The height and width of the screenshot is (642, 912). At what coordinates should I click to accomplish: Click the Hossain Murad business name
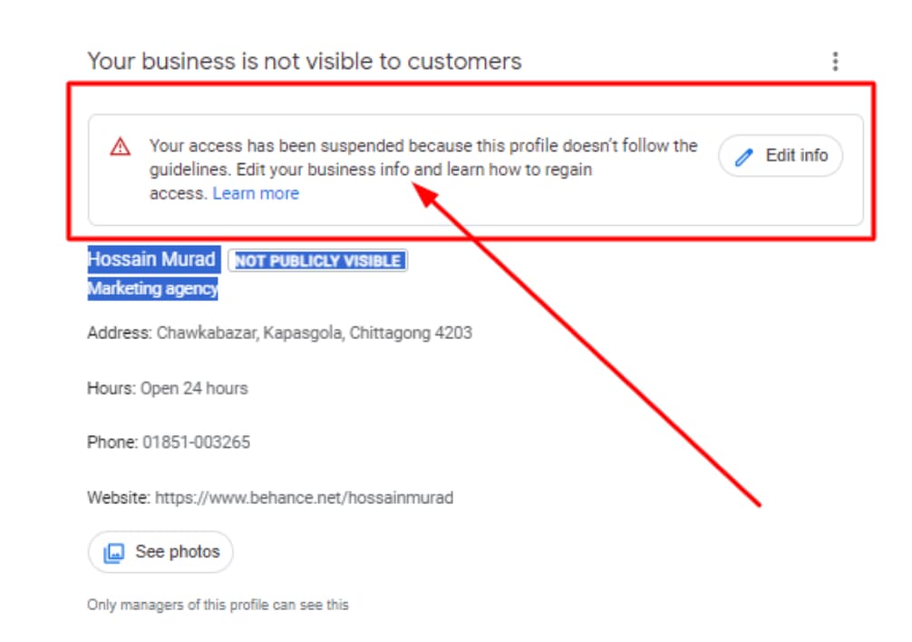[x=151, y=260]
